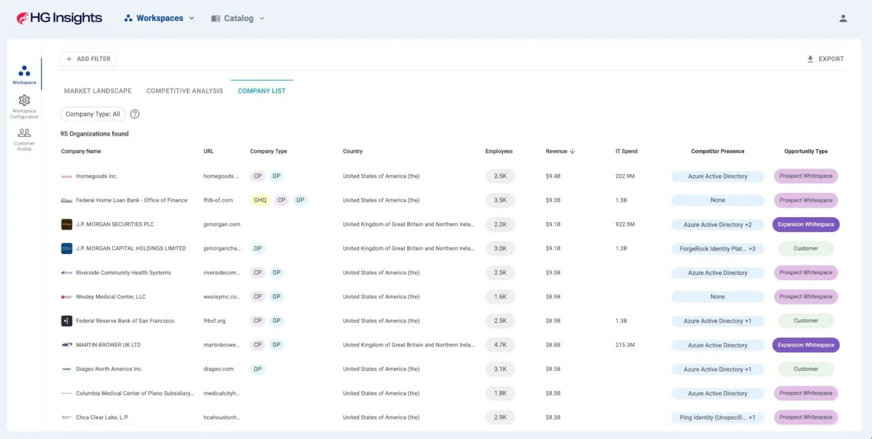Select the Company List tab
The image size is (872, 439).
pyautogui.click(x=262, y=91)
